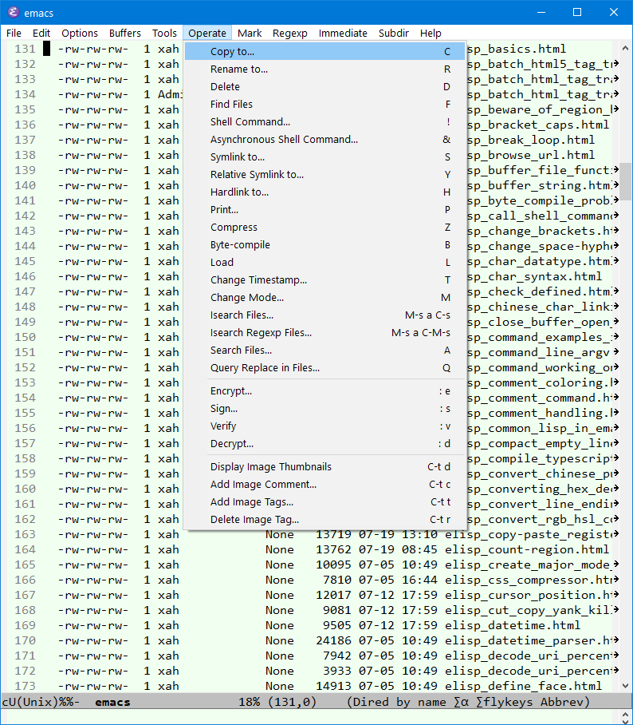The height and width of the screenshot is (725, 633).
Task: Click file elisp_count-region.html
Action: pyautogui.click(x=527, y=549)
